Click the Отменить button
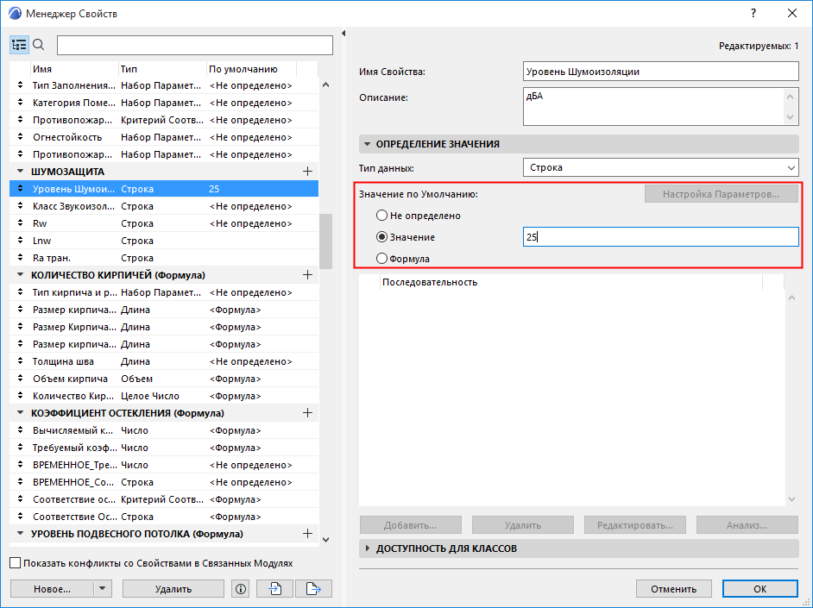This screenshot has height=608, width=813. pyautogui.click(x=673, y=589)
